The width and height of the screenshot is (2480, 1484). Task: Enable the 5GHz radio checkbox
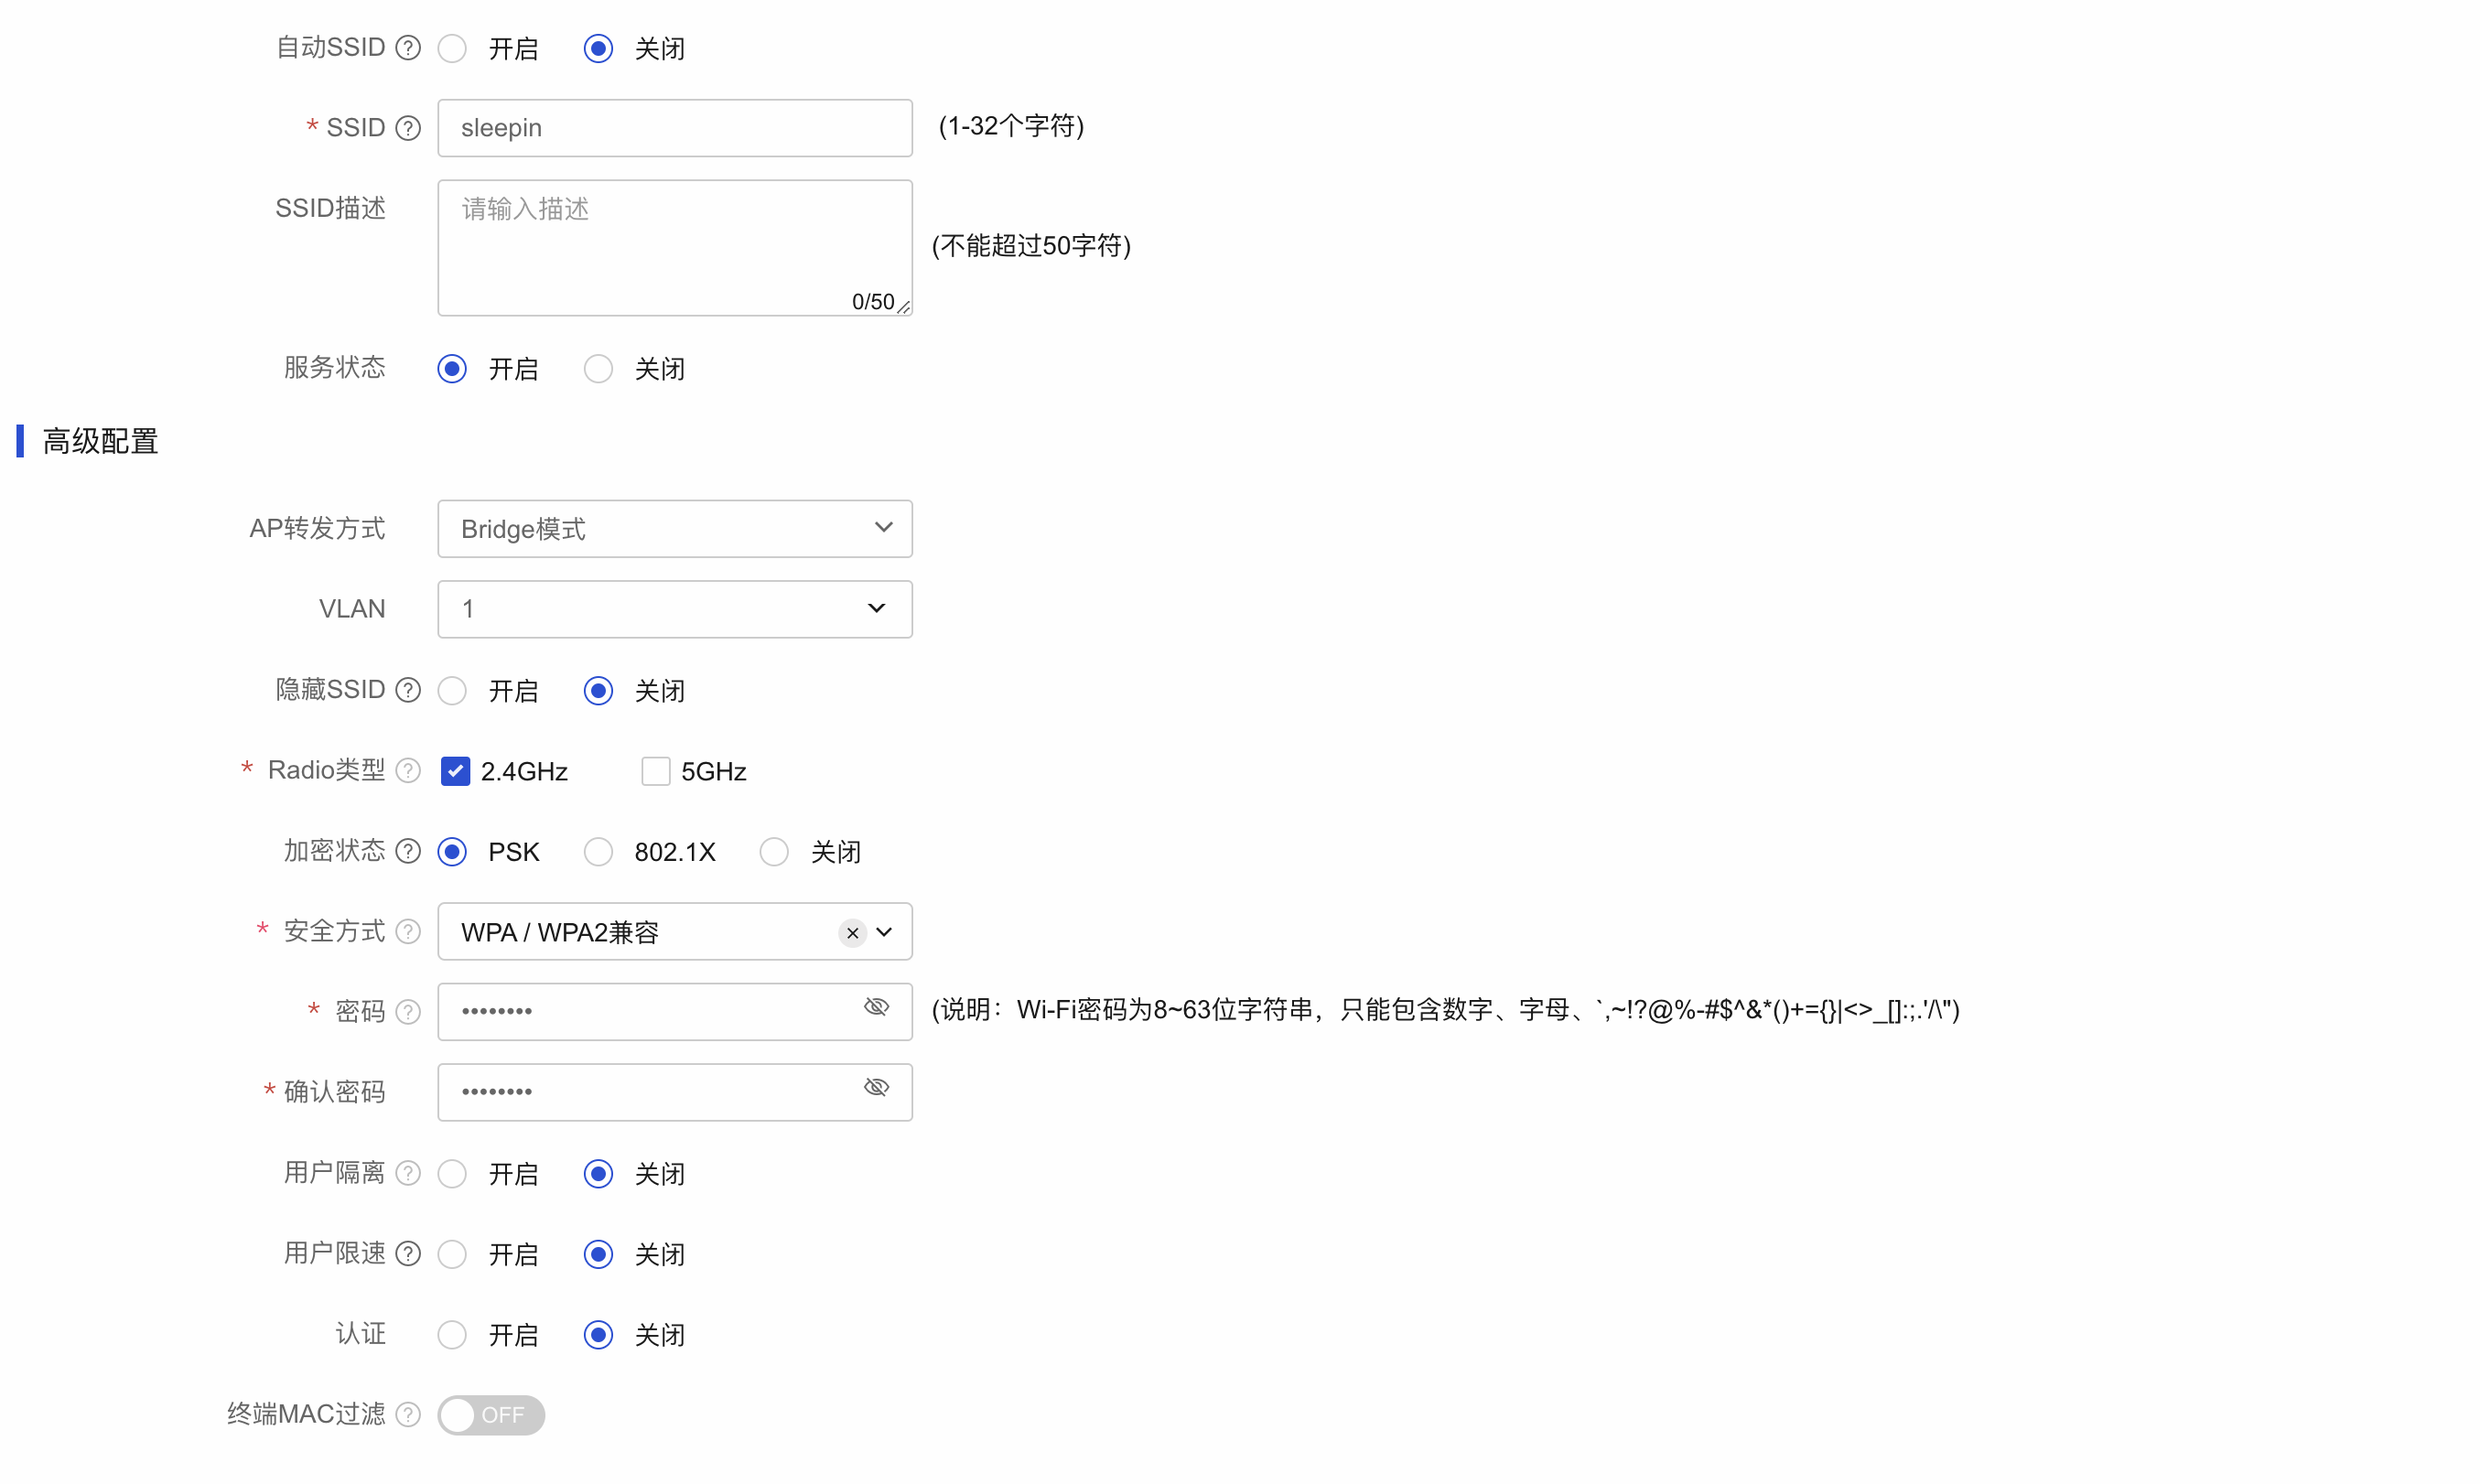pos(655,771)
